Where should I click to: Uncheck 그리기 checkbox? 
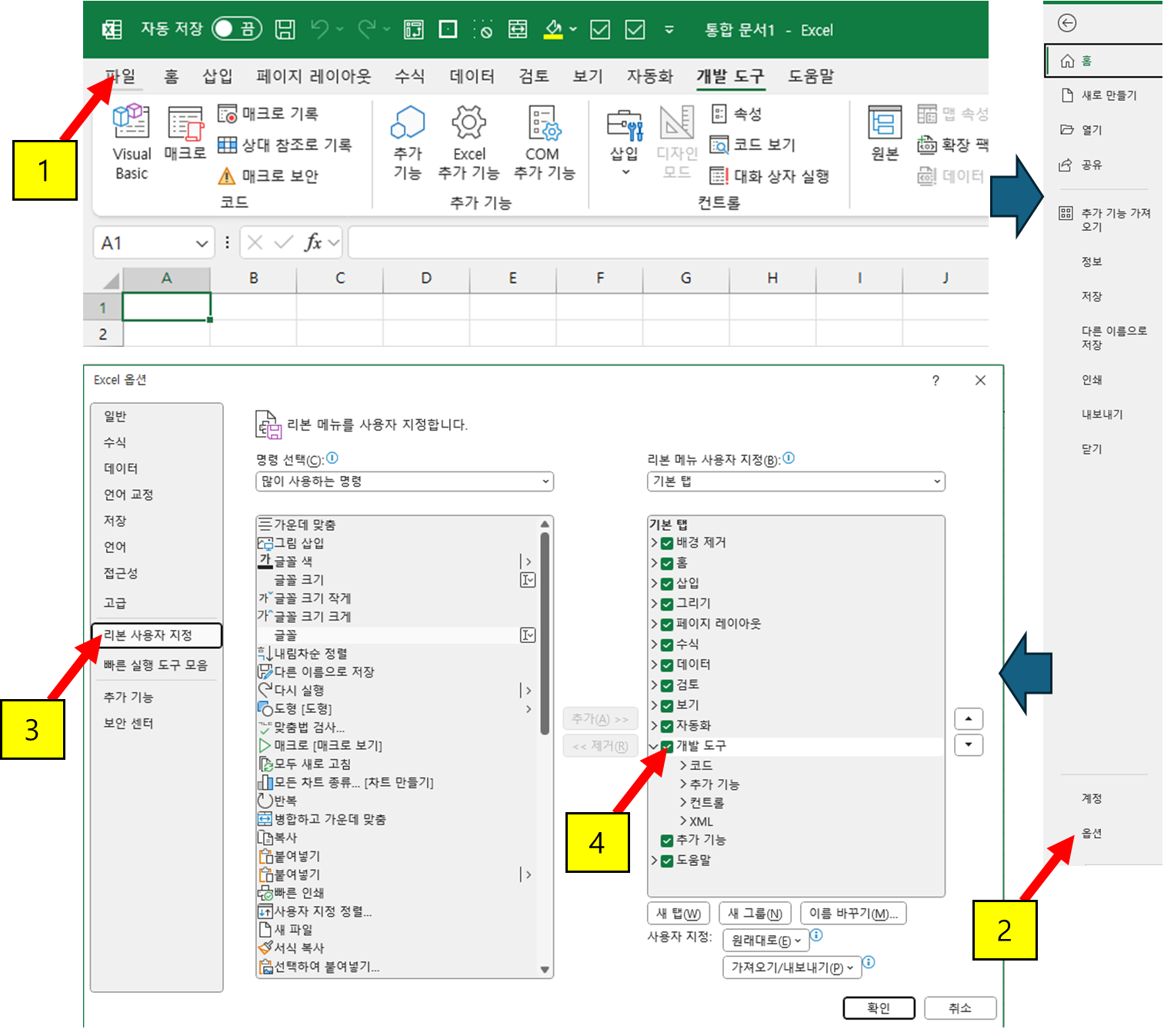point(667,604)
